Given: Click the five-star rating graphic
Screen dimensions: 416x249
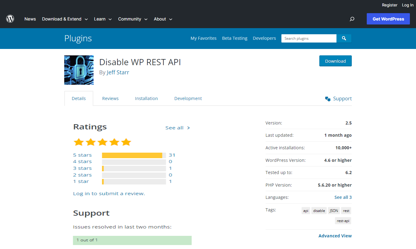Looking at the screenshot, I should (102, 142).
